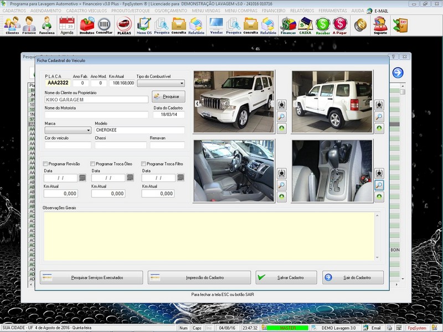Open the FINANCEIRO menu

click(273, 11)
